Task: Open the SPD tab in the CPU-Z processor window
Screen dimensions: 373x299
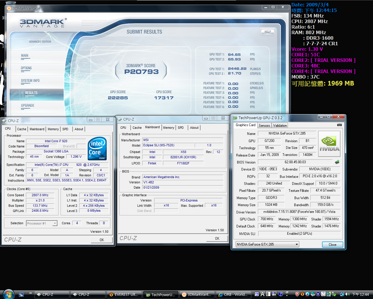Action: tap(65, 129)
